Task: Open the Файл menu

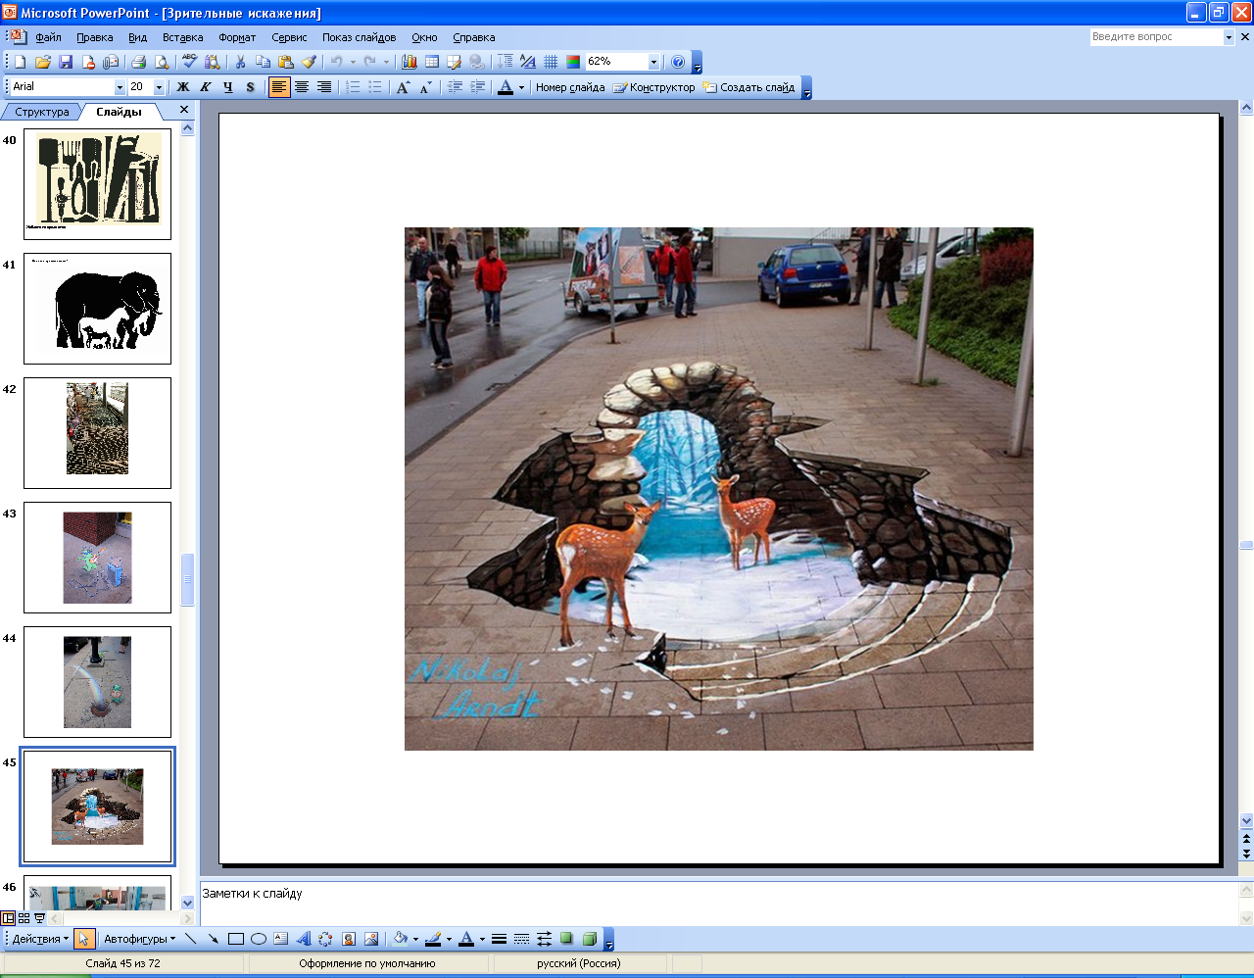Action: point(48,37)
